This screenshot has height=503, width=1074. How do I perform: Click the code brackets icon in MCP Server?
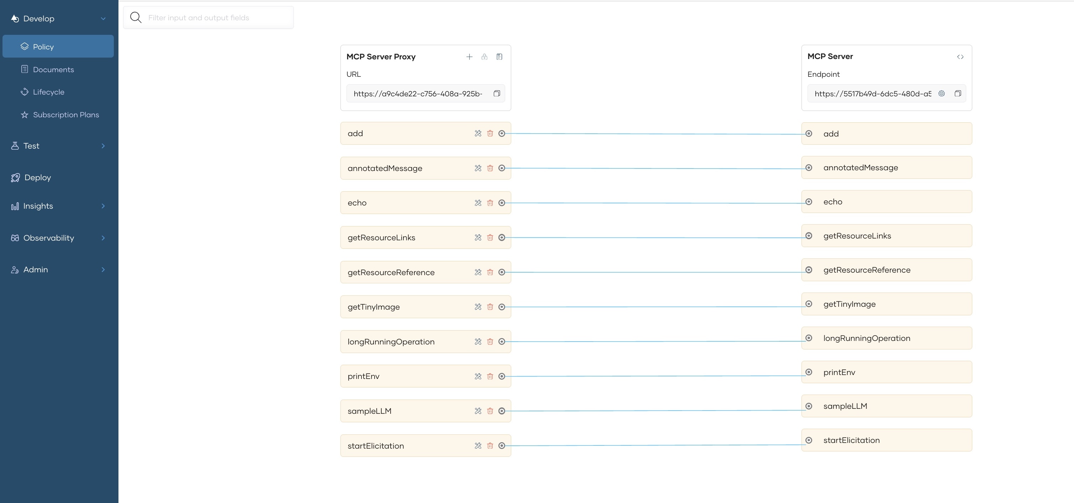(960, 57)
